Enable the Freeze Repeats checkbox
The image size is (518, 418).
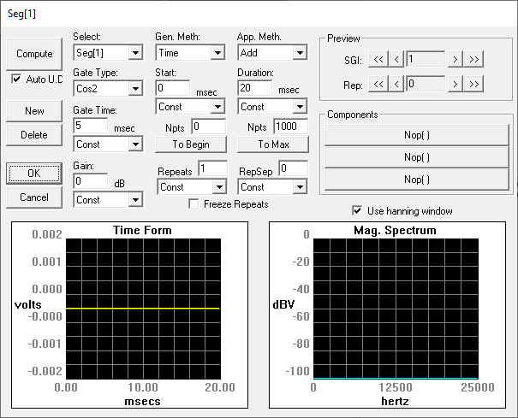[x=194, y=204]
